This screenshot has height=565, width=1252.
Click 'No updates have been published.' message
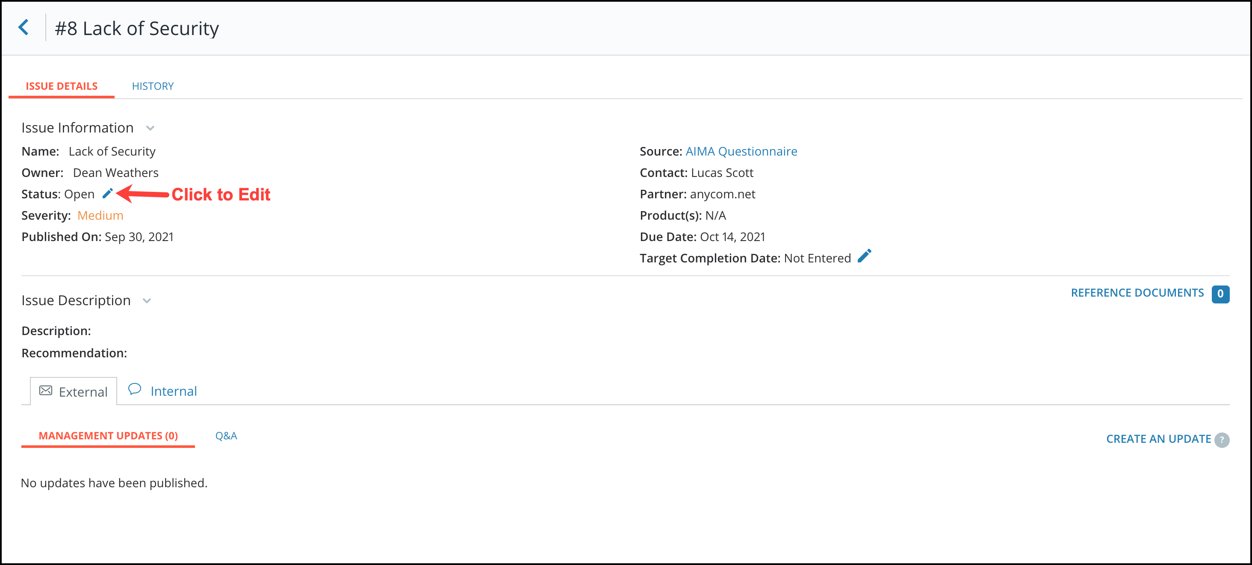pos(114,483)
